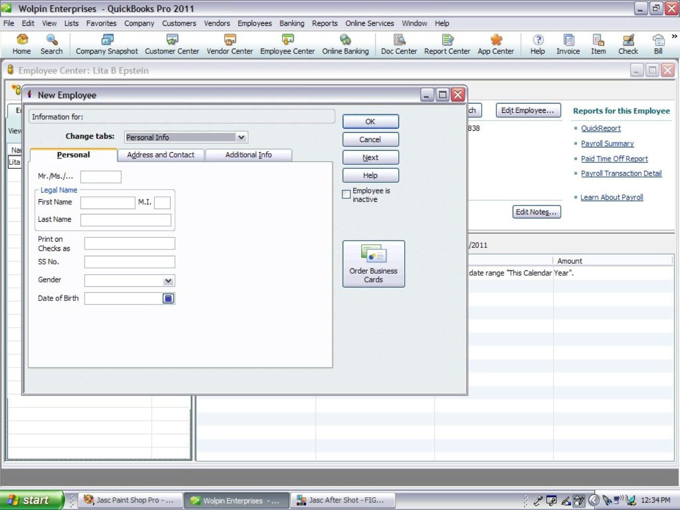Launch Online Banking from toolbar
Viewport: 680px width, 510px height.
[346, 44]
